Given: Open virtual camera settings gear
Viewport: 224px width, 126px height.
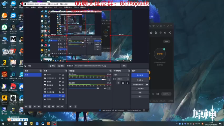Looking at the screenshot, I should [147, 85].
